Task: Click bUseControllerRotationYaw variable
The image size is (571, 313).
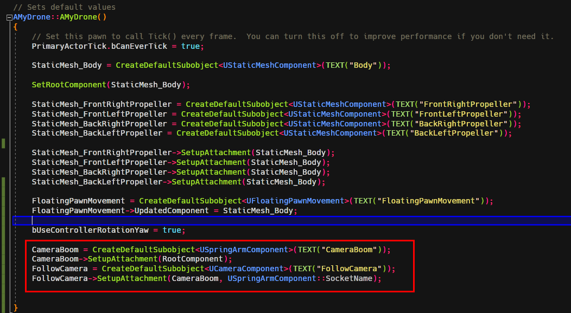Action: click(x=90, y=230)
